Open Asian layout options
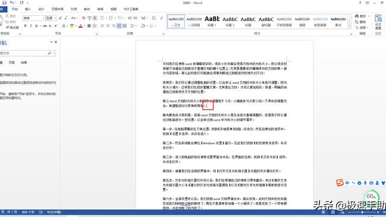 pos(144,18)
